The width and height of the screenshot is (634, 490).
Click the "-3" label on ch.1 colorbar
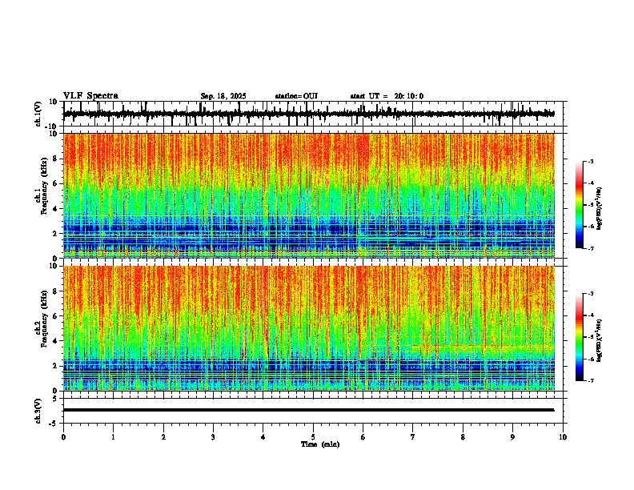click(x=590, y=162)
